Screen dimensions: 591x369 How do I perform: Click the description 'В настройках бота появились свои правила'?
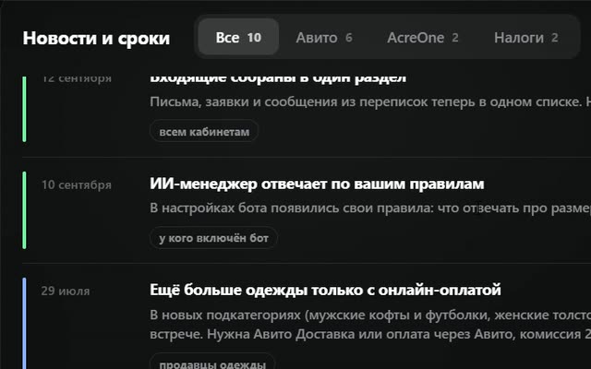370,208
